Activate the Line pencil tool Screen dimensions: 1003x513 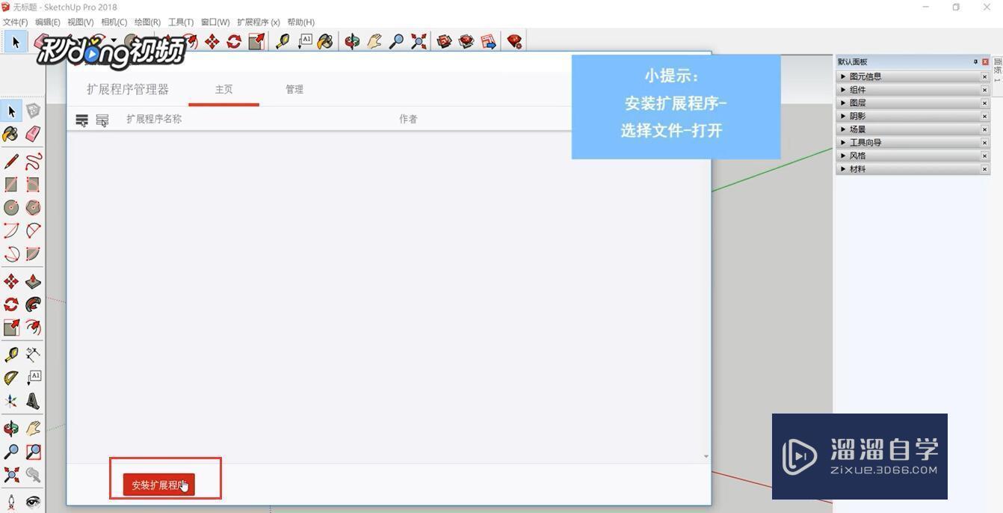pyautogui.click(x=11, y=162)
